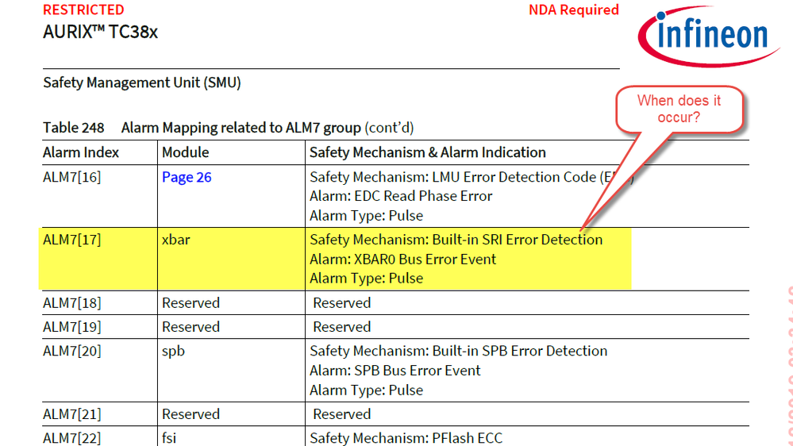Select 'Alarm: SPB Bus Error Event' text
The width and height of the screenshot is (793, 446).
pyautogui.click(x=395, y=371)
